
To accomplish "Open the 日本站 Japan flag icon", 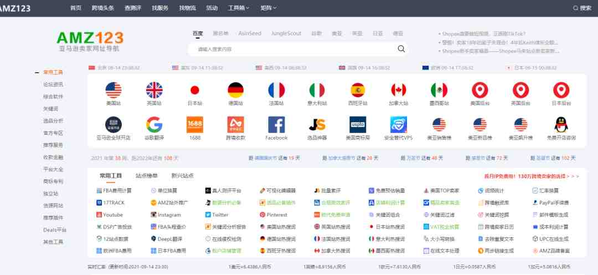I will pyautogui.click(x=194, y=90).
